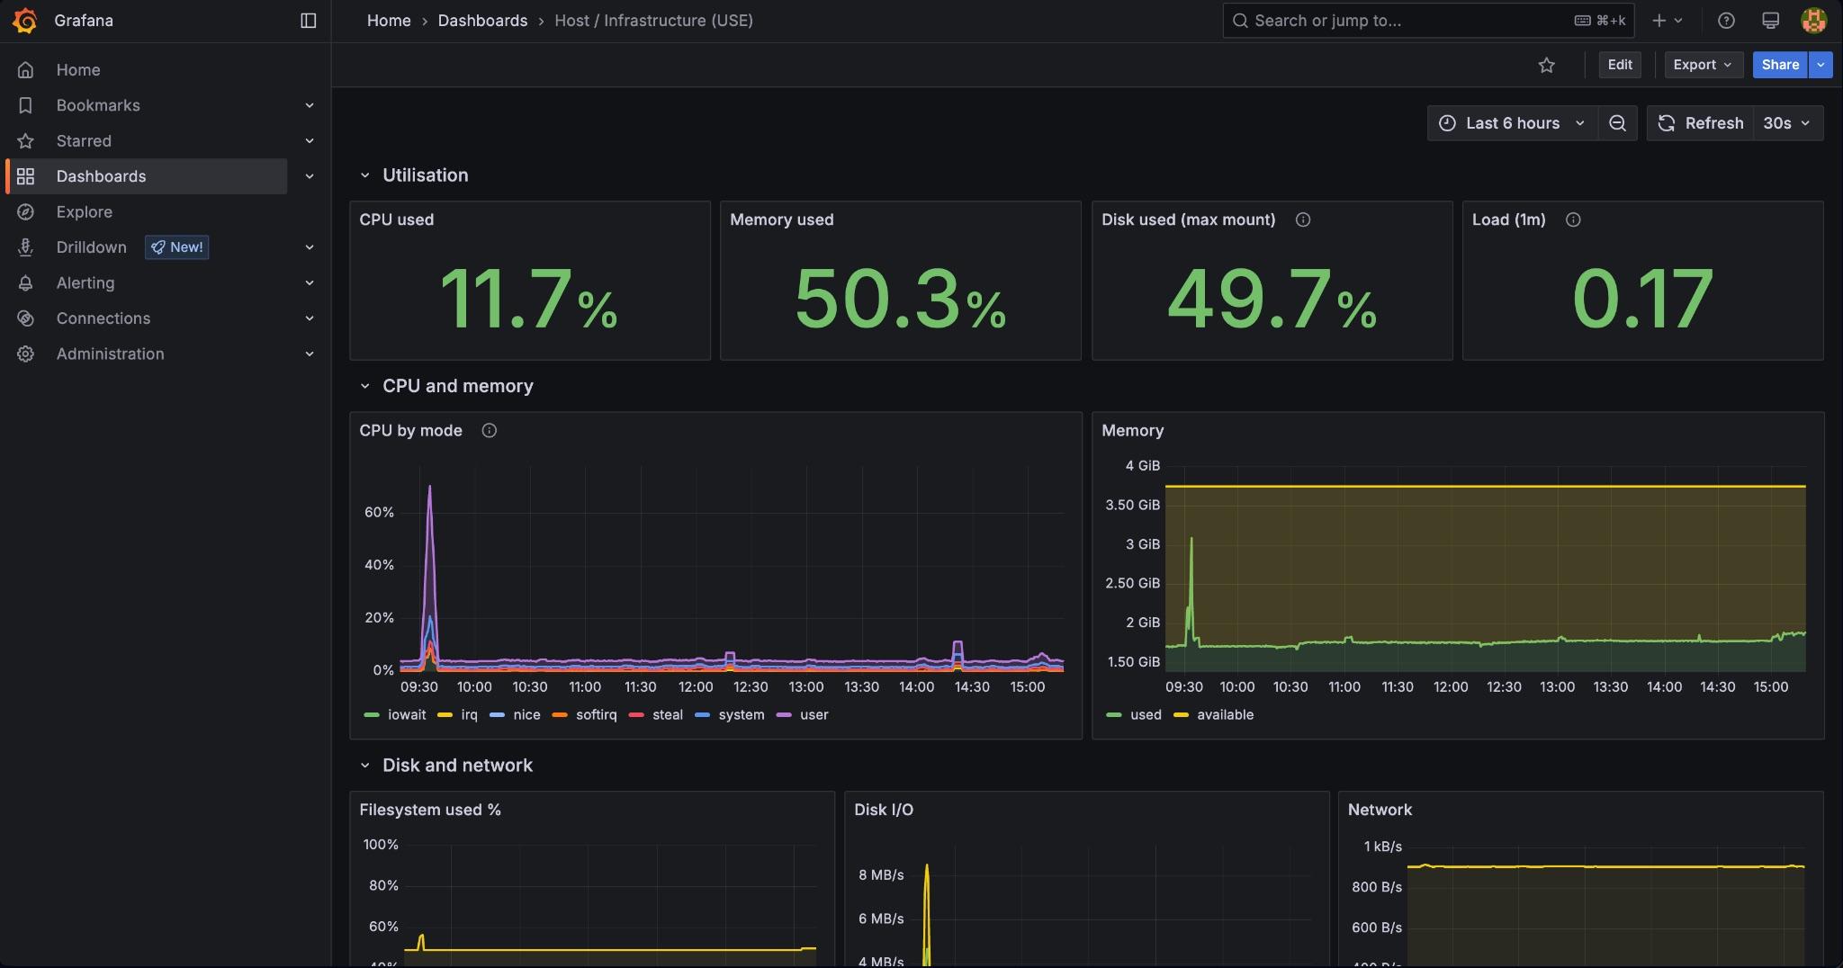Click the Share button
This screenshot has width=1843, height=968.
tap(1780, 65)
